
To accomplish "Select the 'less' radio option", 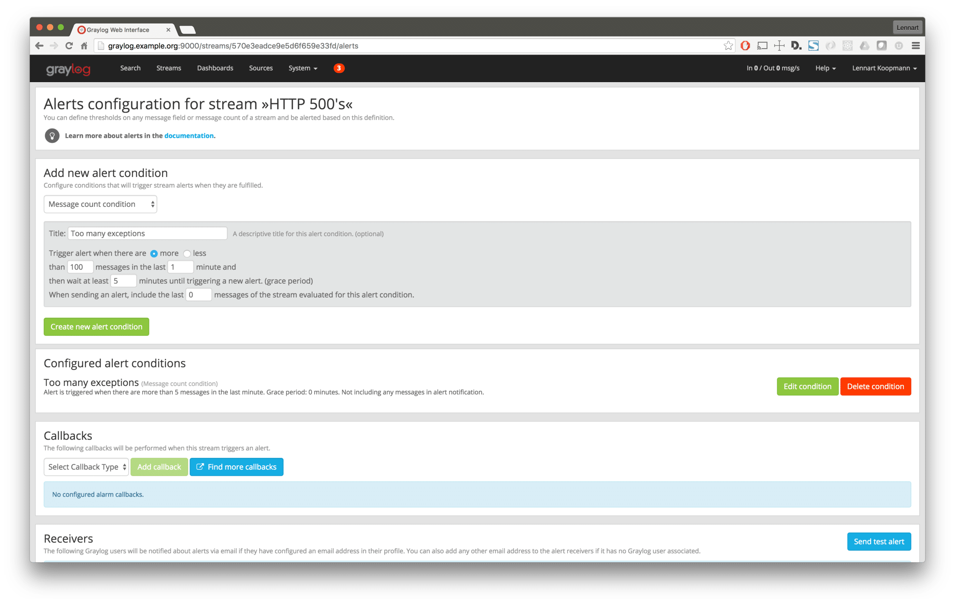I will [x=187, y=254].
